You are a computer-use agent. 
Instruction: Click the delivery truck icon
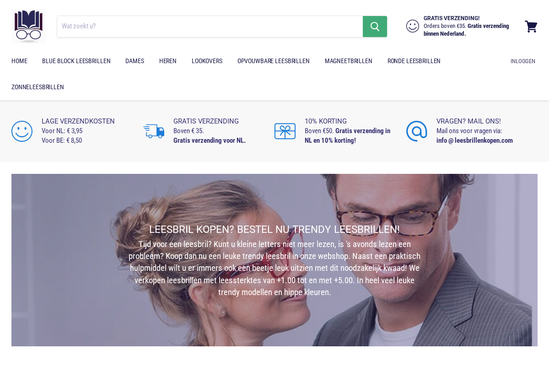154,131
